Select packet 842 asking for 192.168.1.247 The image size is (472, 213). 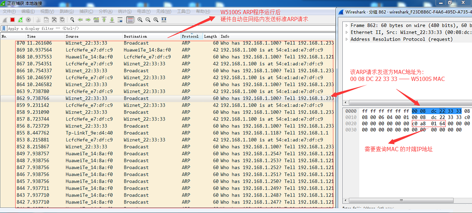[x=167, y=202]
